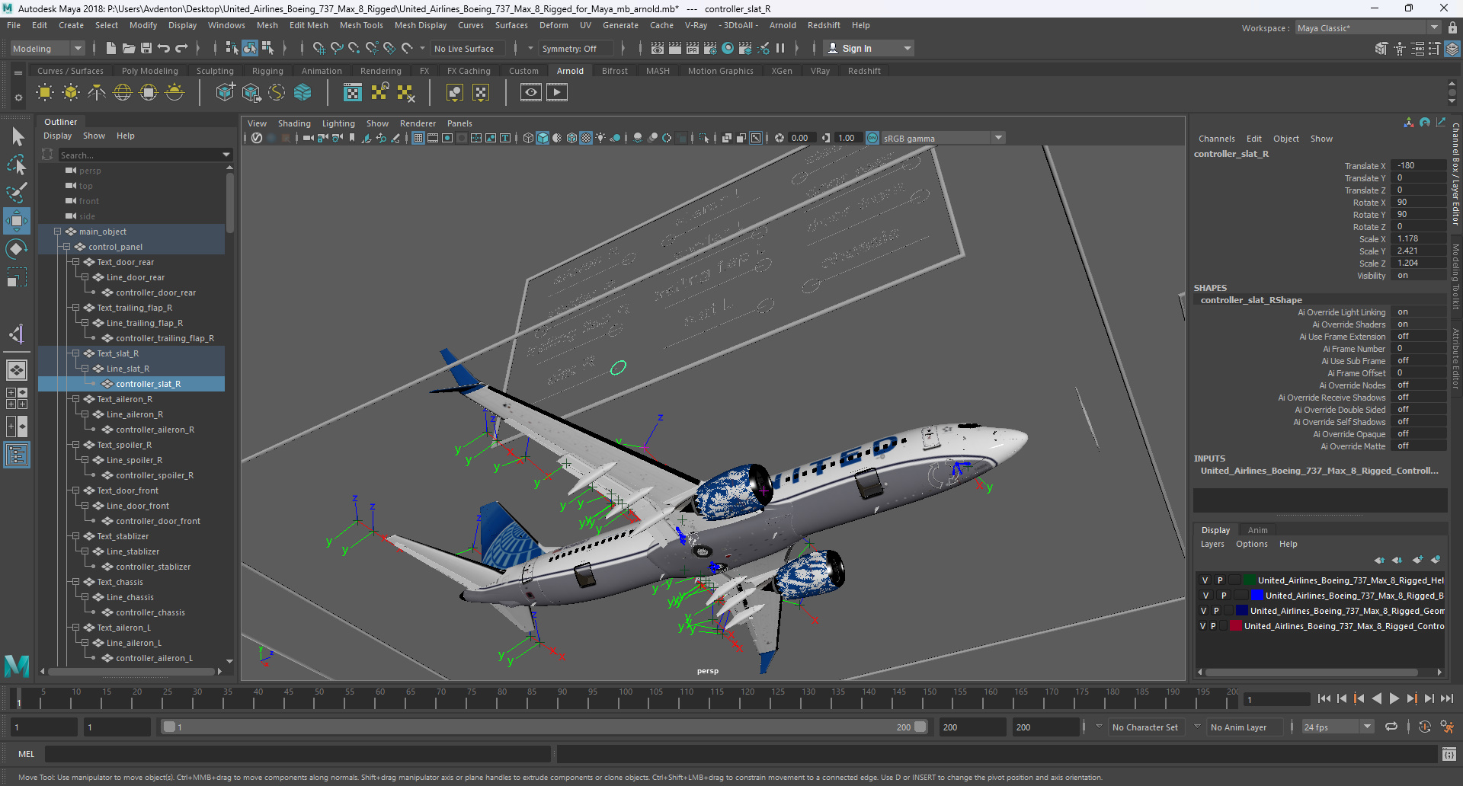The height and width of the screenshot is (786, 1463).
Task: Open the Sign In dropdown arrow
Action: [x=907, y=48]
